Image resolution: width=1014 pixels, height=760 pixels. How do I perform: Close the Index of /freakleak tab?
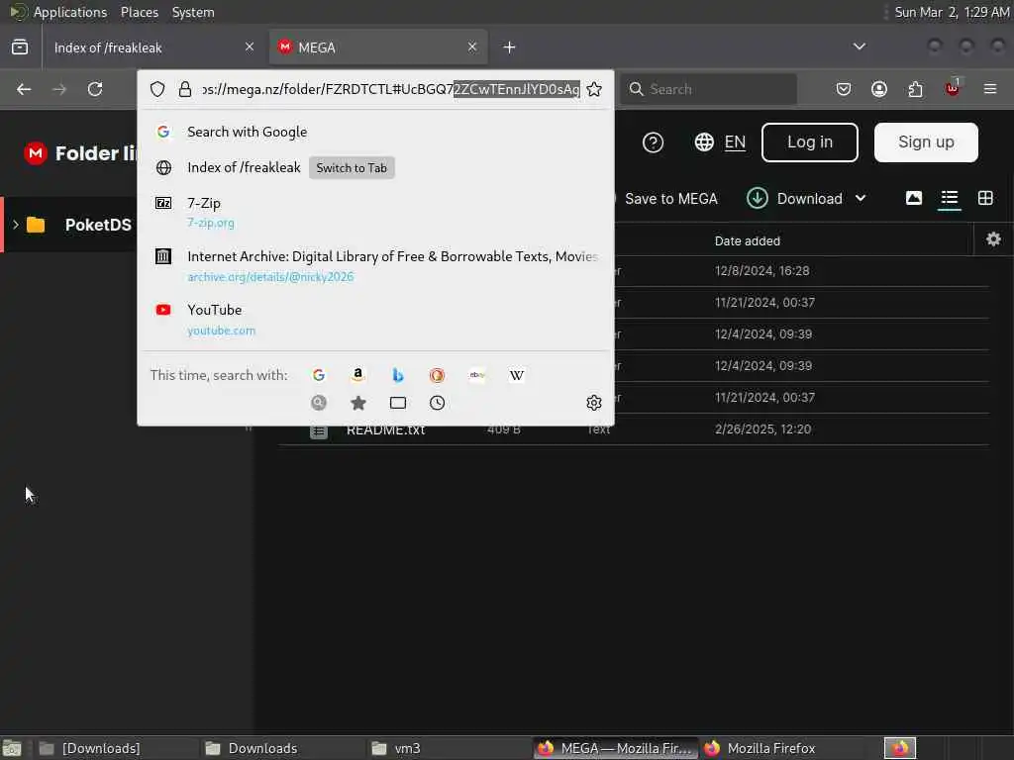point(250,47)
